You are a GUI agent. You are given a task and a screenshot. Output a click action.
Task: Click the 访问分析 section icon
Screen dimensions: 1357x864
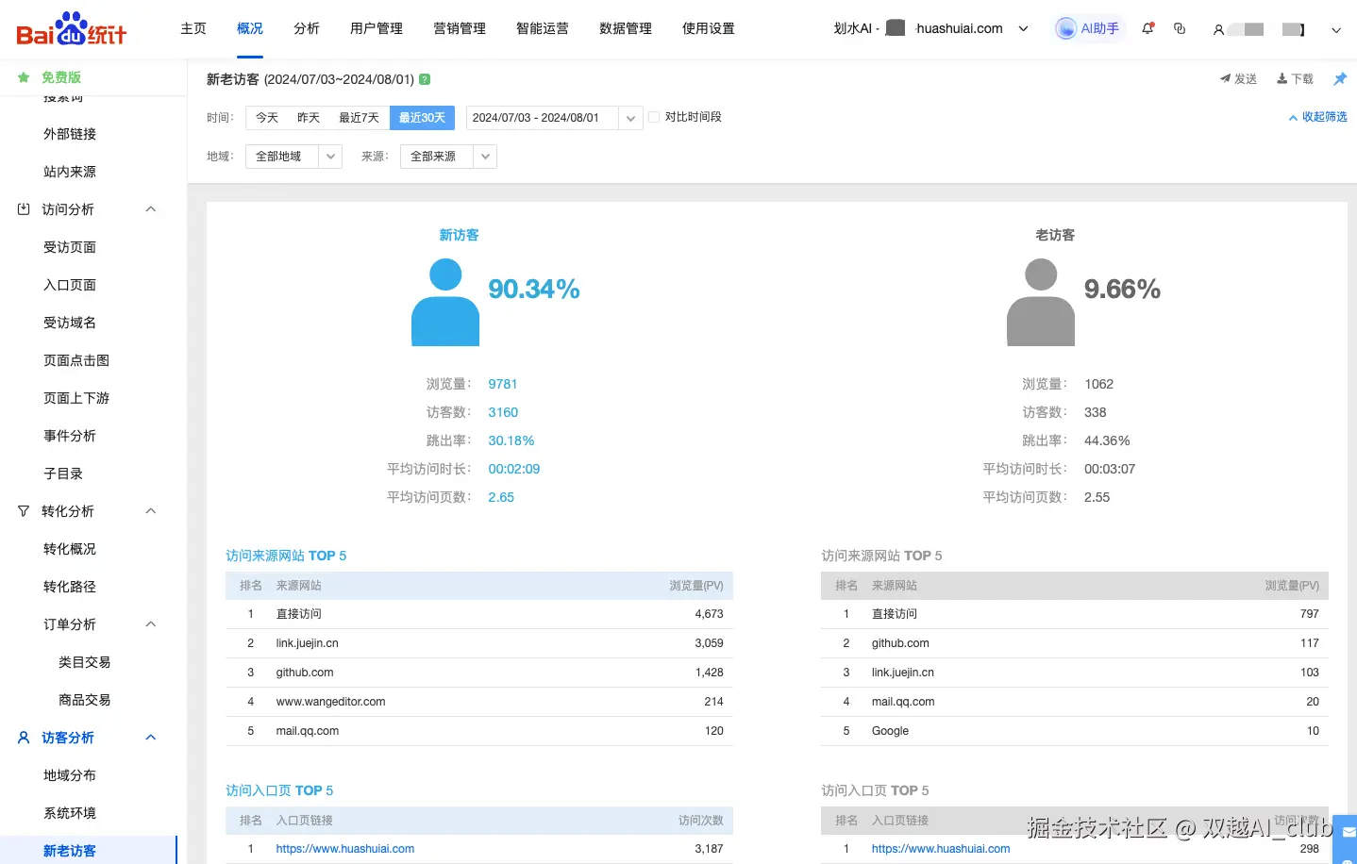click(x=24, y=209)
